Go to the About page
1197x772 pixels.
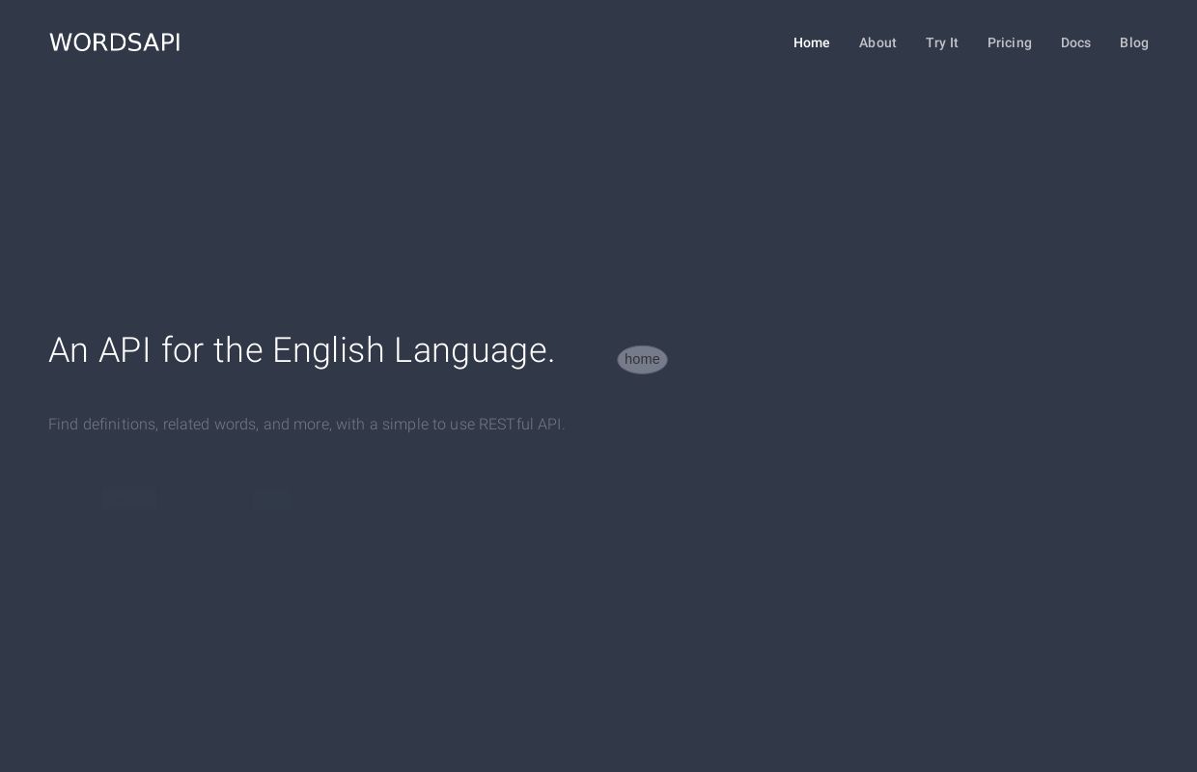coord(877,42)
